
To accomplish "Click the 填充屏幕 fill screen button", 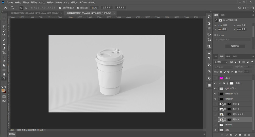I will click(x=120, y=8).
